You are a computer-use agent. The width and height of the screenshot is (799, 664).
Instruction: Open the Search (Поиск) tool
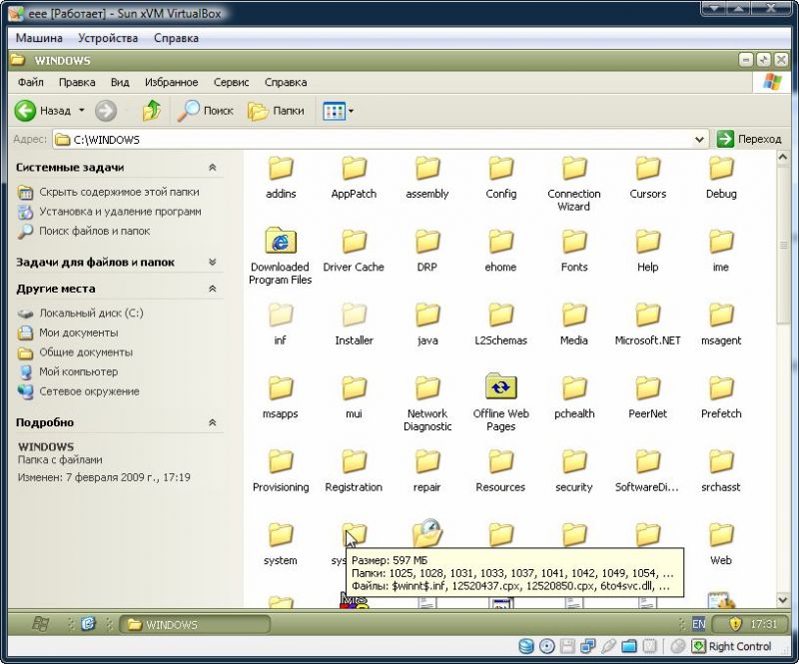(205, 111)
